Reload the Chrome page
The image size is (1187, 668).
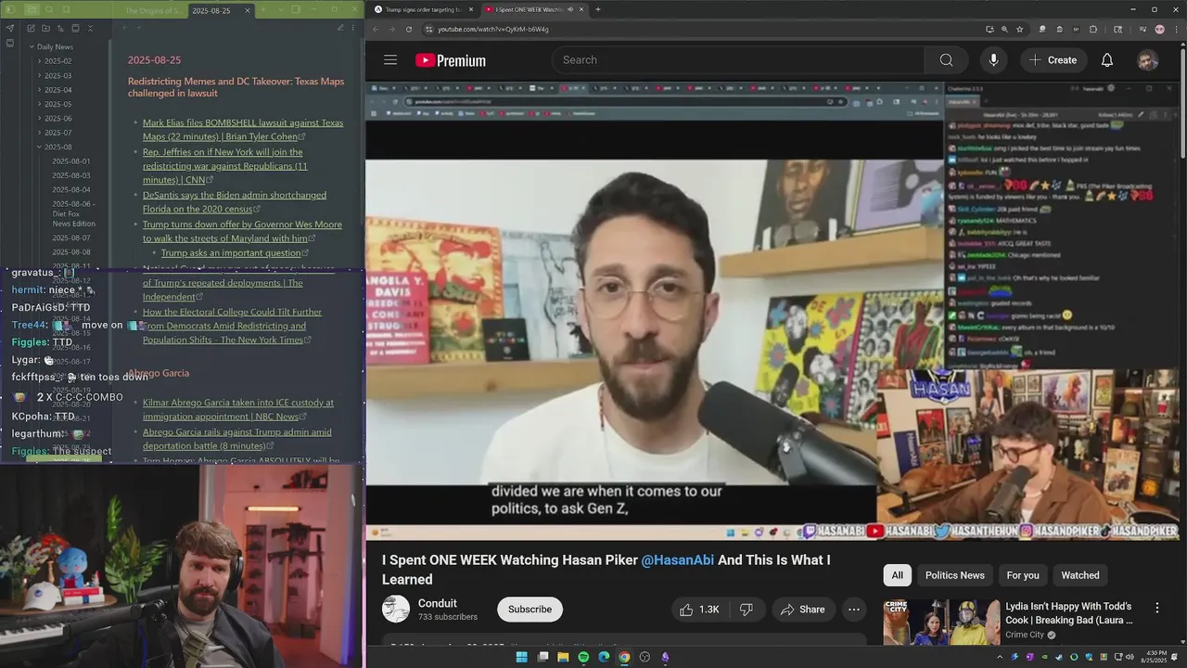pyautogui.click(x=409, y=29)
